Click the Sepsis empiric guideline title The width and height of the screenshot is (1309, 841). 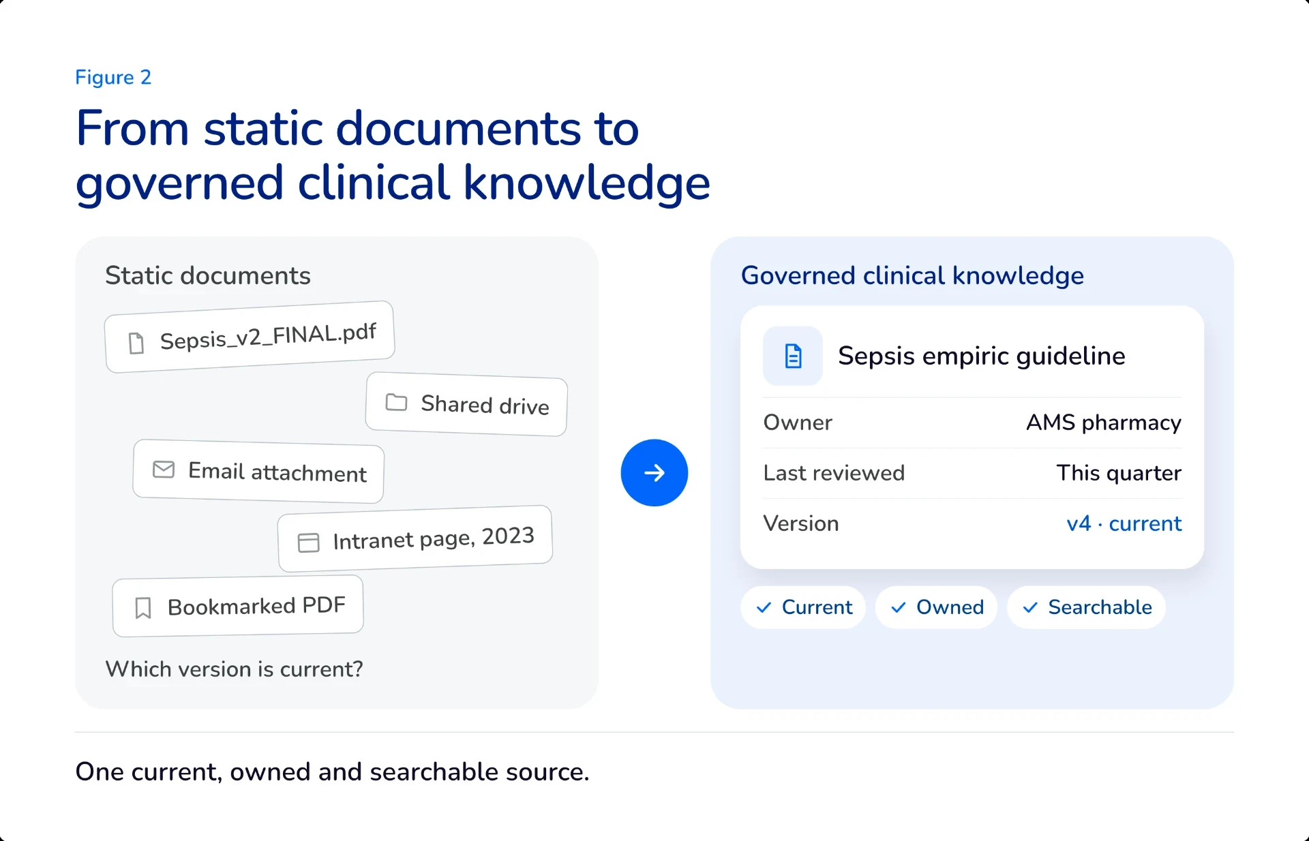pyautogui.click(x=981, y=356)
